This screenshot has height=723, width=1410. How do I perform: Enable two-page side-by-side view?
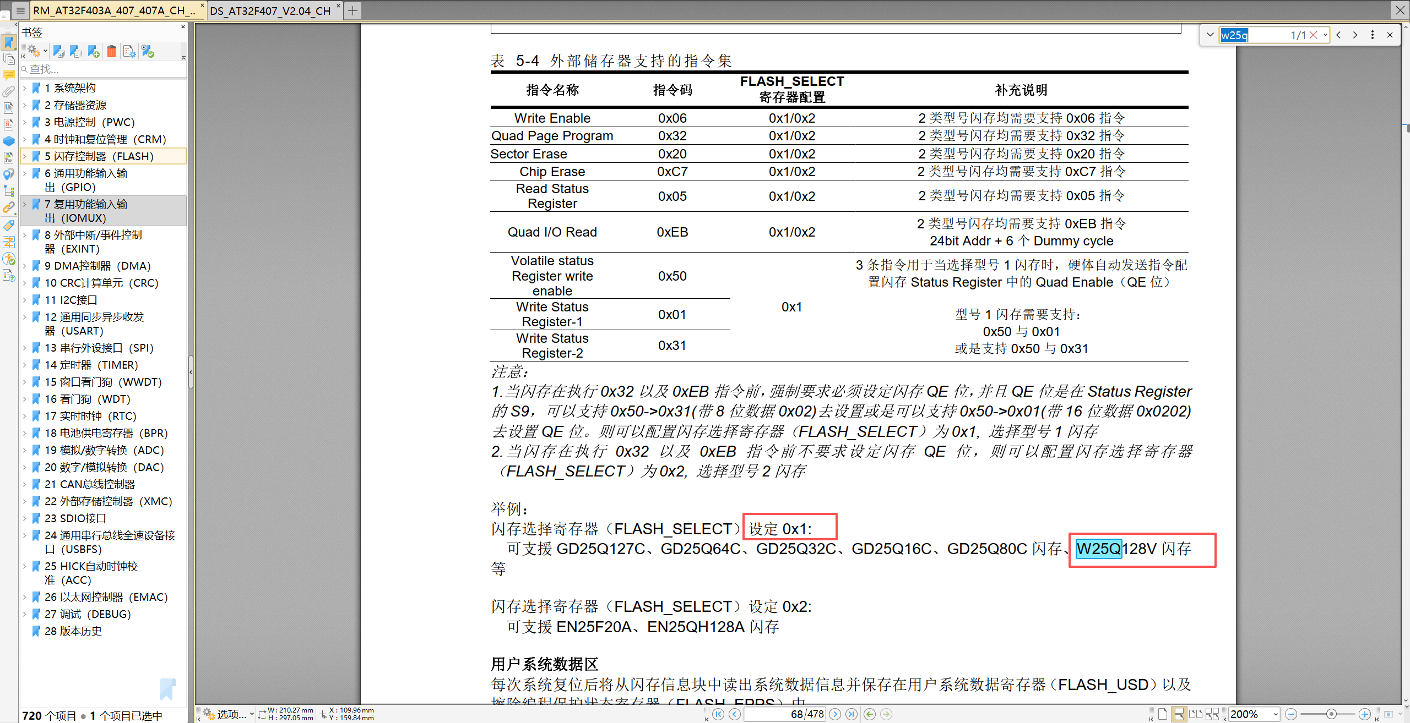(1196, 713)
